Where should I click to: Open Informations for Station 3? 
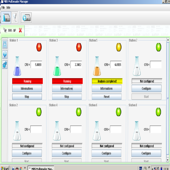pyautogui.click(x=67, y=88)
